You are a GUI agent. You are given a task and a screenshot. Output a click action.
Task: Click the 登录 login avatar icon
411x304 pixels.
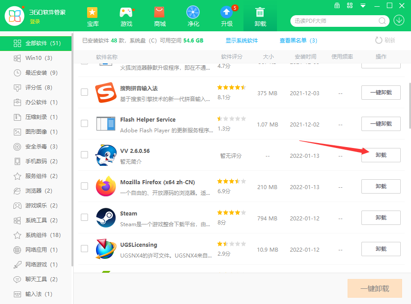click(15, 16)
